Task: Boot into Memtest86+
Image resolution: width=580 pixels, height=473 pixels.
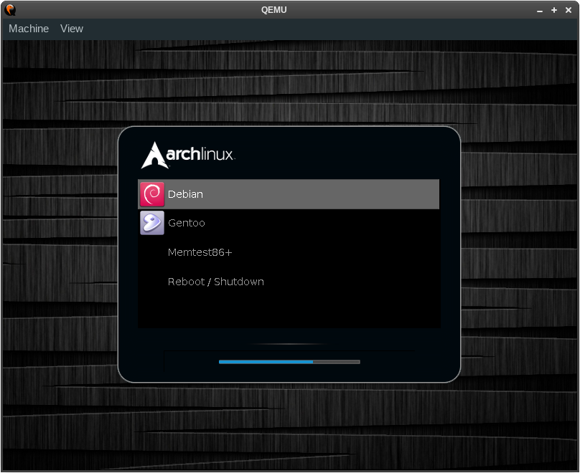Action: (200, 252)
